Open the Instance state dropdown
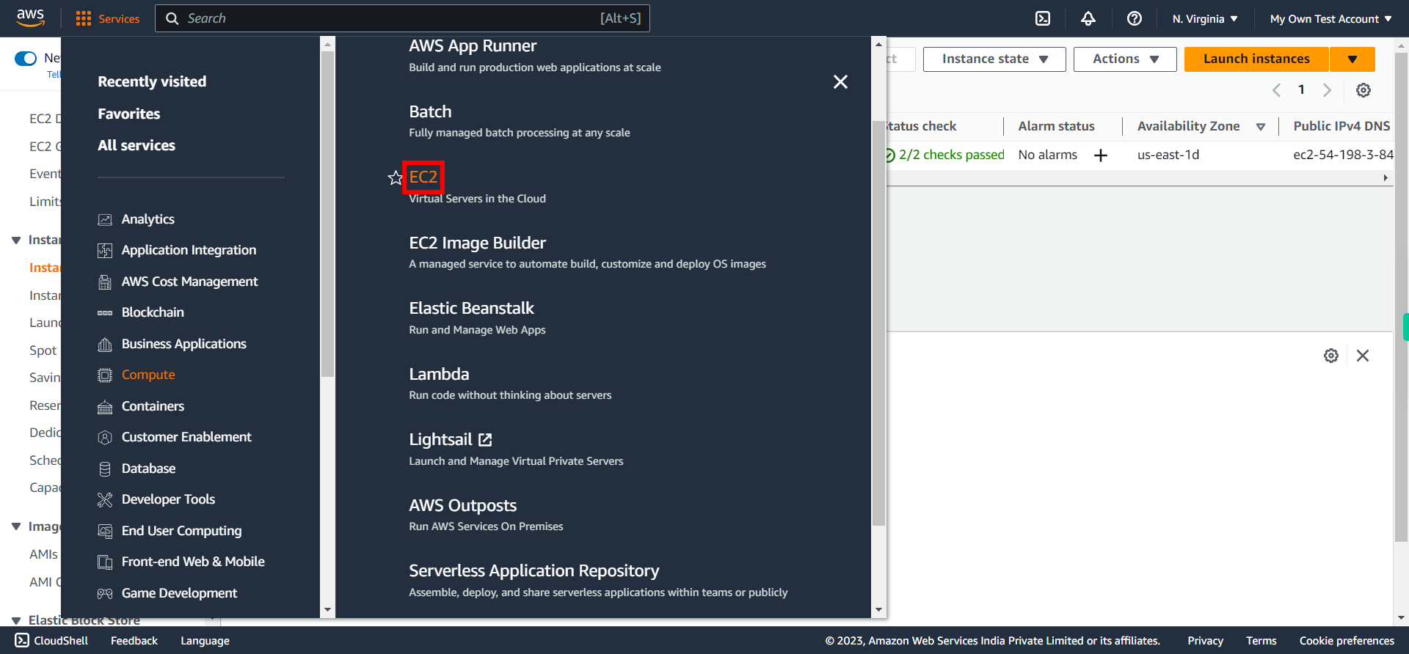Screen dimensions: 1409x654 point(994,59)
